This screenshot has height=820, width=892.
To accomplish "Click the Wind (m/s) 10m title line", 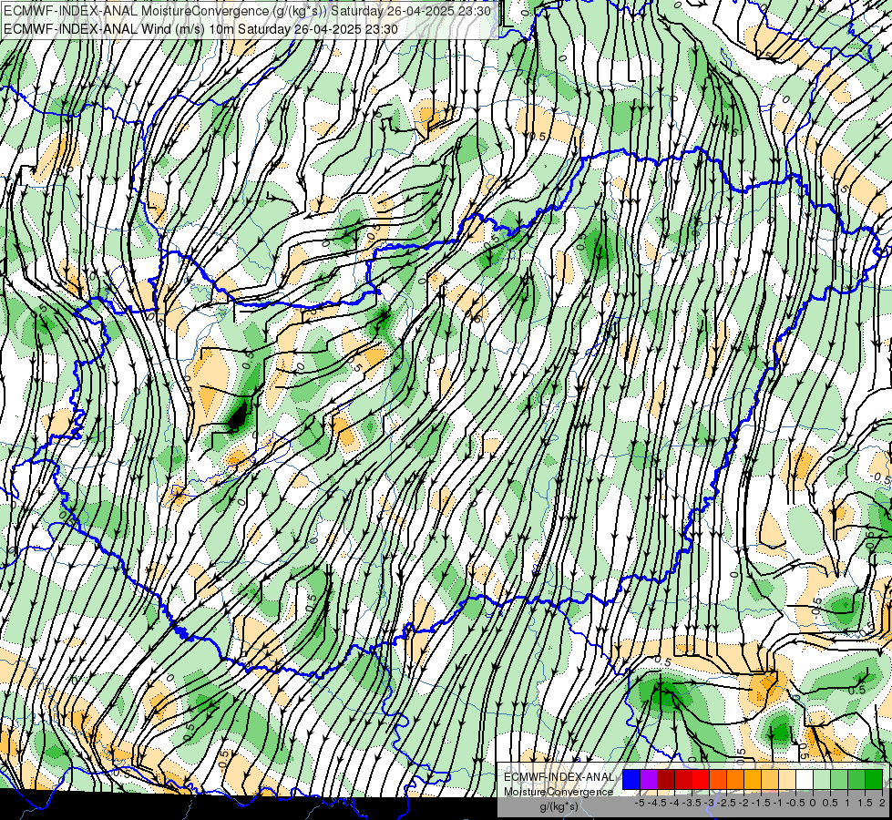I will click(x=200, y=29).
